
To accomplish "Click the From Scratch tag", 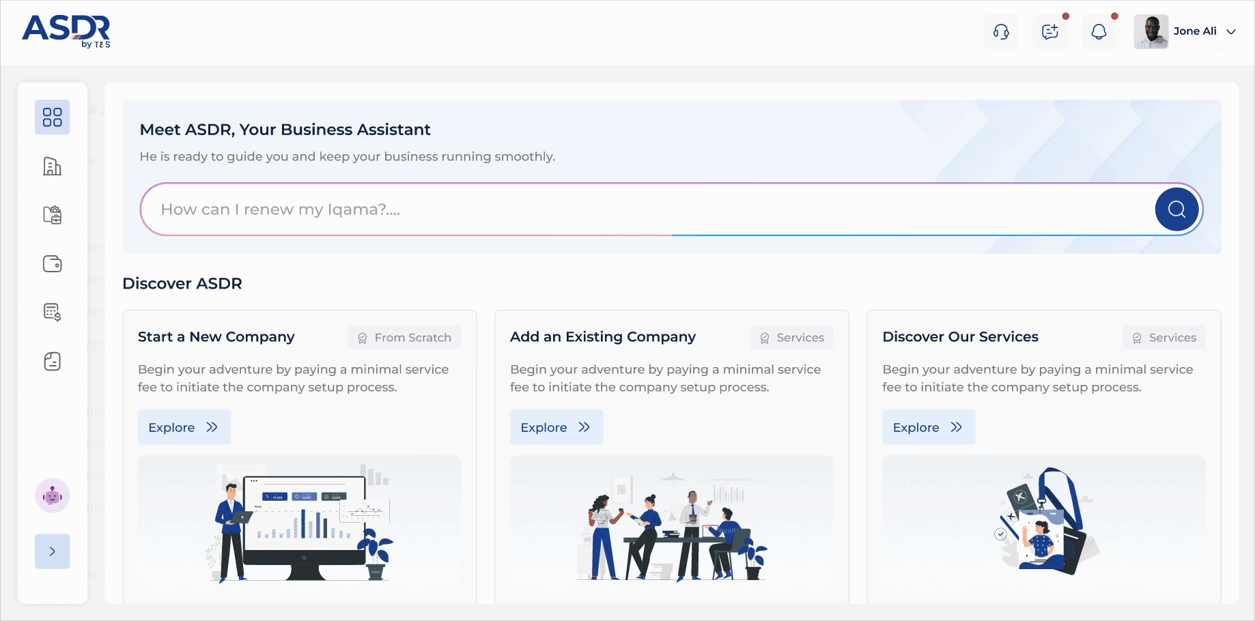I will pyautogui.click(x=404, y=338).
